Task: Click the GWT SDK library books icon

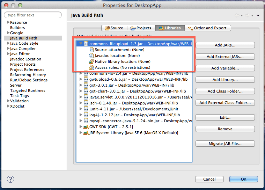Action: 86,127
